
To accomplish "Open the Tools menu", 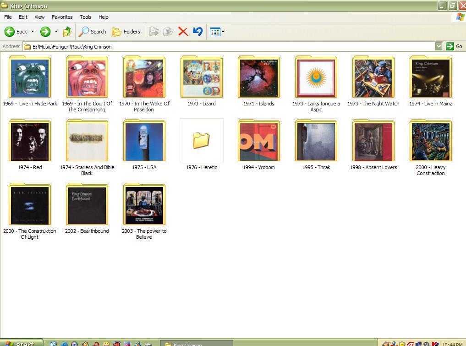I will [x=86, y=17].
